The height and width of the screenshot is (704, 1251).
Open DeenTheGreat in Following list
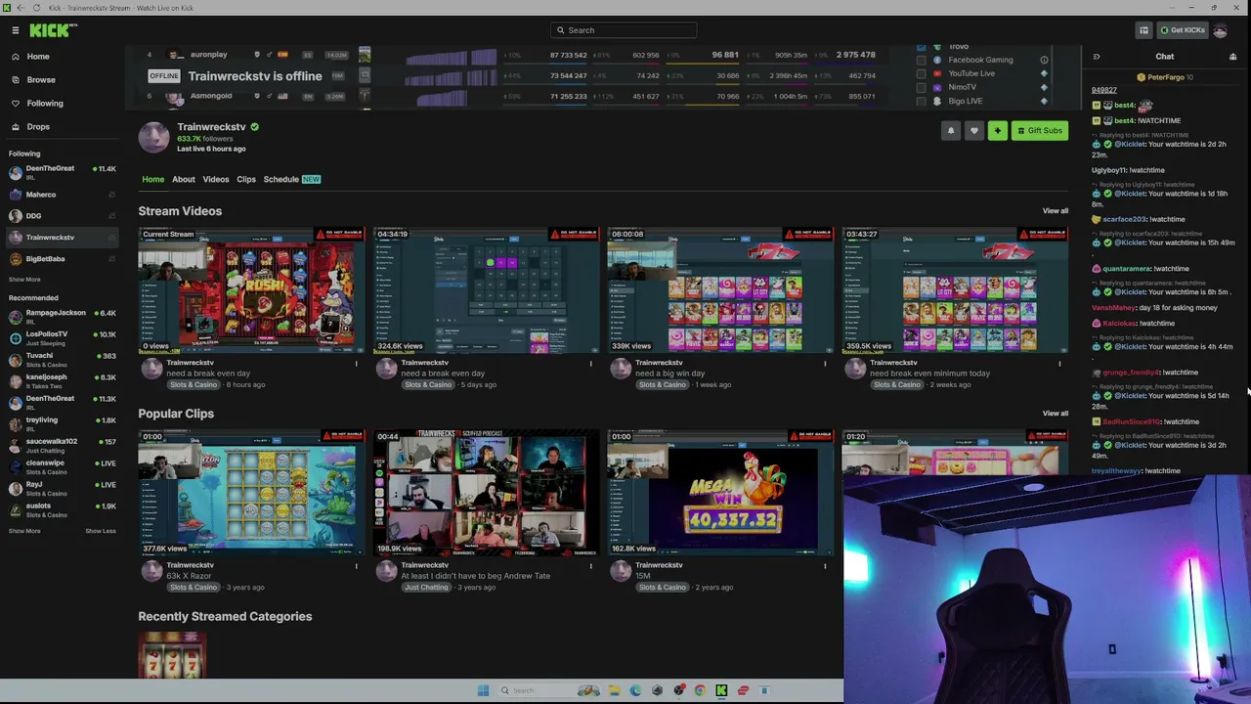[61, 172]
